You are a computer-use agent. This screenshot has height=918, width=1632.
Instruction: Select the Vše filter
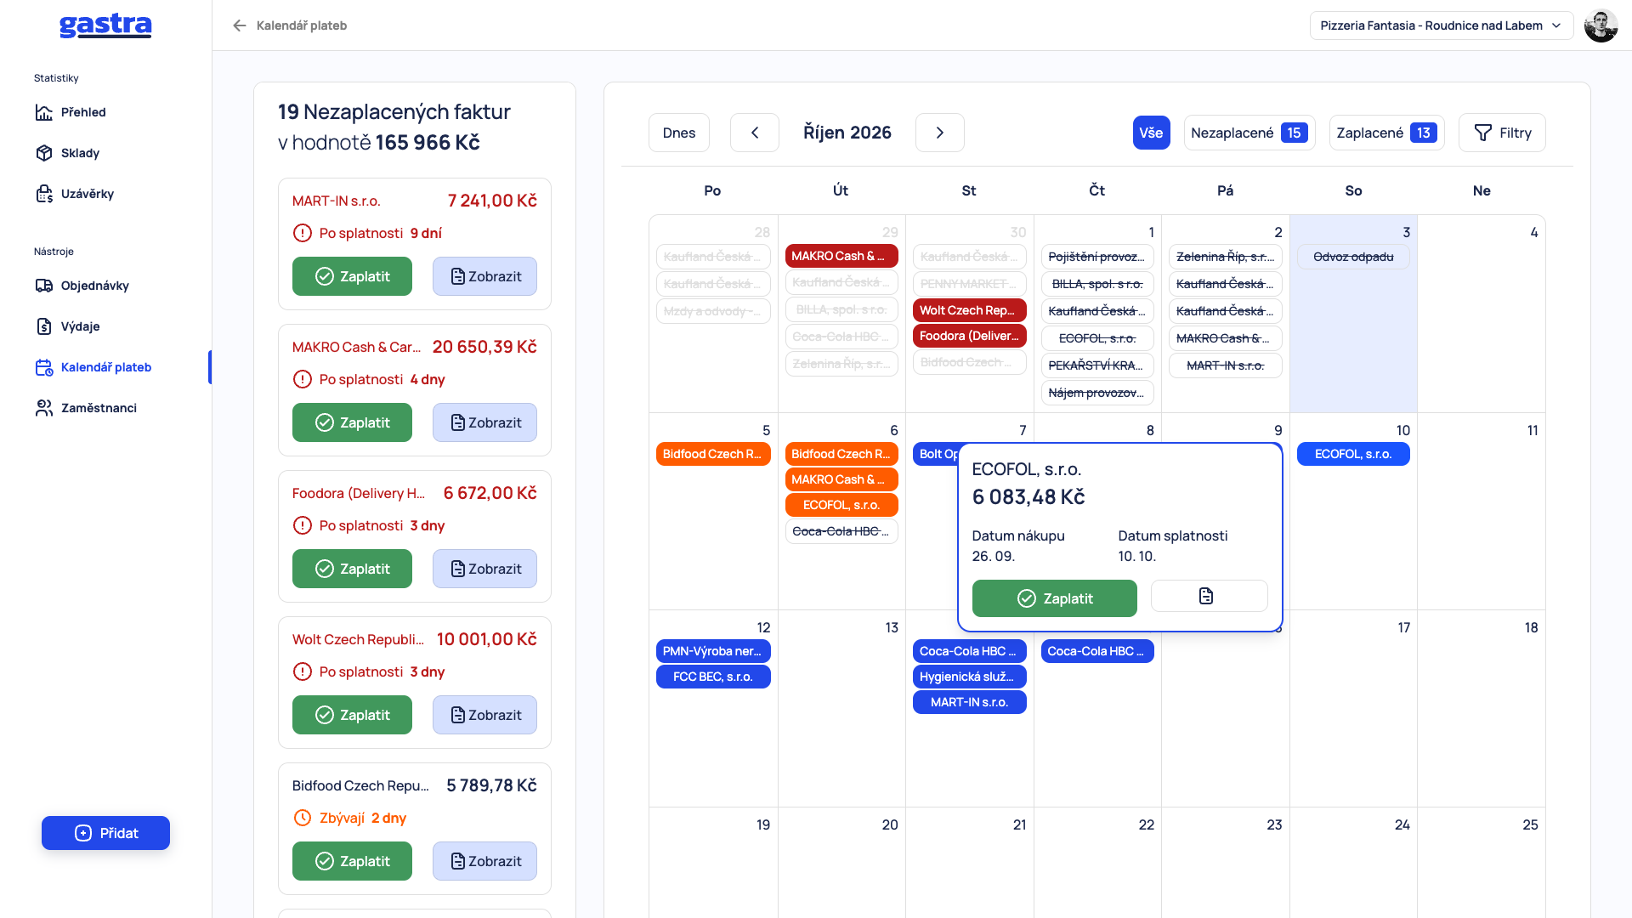tap(1151, 133)
